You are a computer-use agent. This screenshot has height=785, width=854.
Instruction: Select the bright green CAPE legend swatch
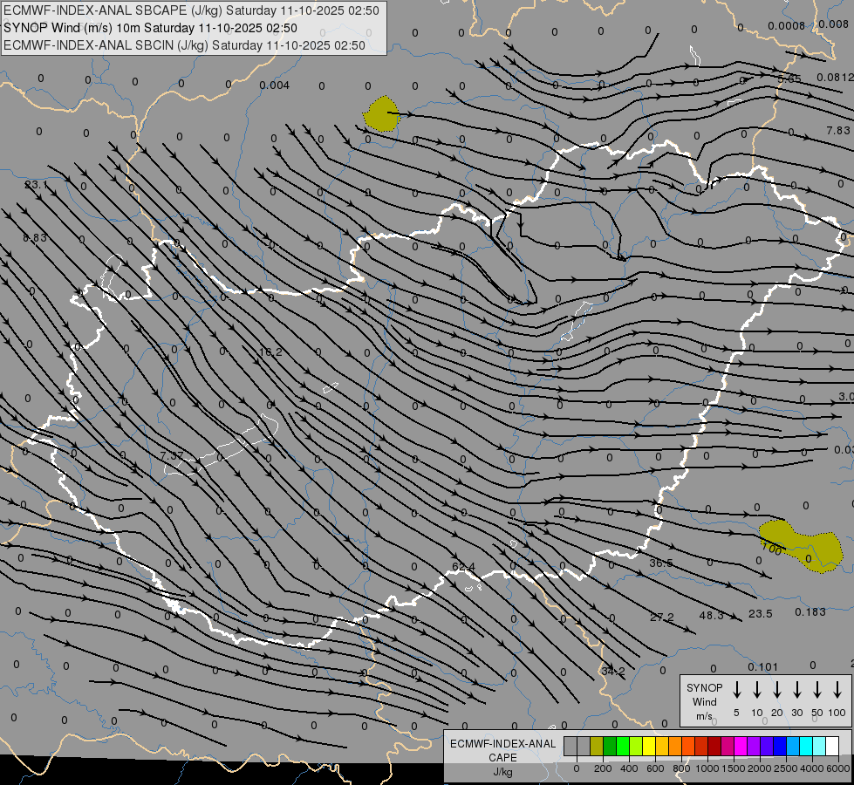623,746
